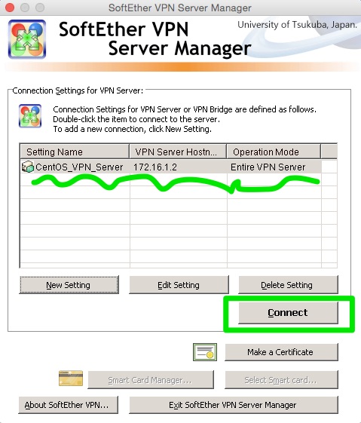Click the Connect button

(x=288, y=313)
